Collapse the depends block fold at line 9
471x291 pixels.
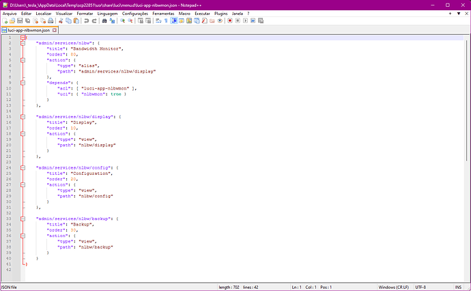pyautogui.click(x=23, y=83)
